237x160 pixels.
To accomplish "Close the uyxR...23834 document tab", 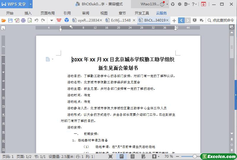I will coord(101,20).
